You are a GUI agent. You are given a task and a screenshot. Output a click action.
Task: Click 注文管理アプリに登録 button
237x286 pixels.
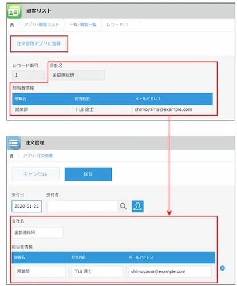click(39, 43)
